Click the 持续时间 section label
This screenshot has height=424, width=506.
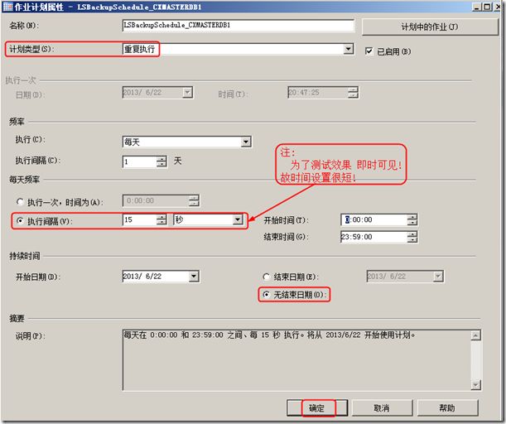[x=25, y=256]
